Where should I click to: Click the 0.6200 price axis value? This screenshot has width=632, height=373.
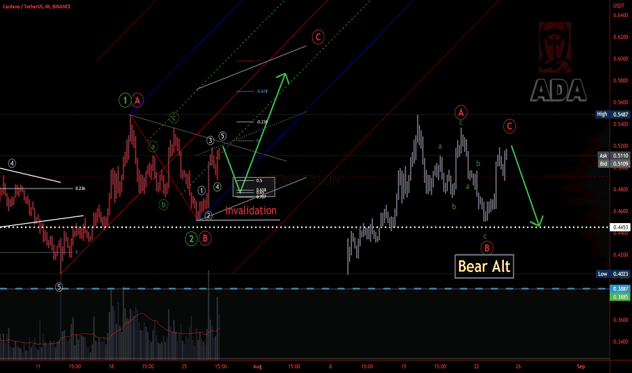[x=620, y=37]
